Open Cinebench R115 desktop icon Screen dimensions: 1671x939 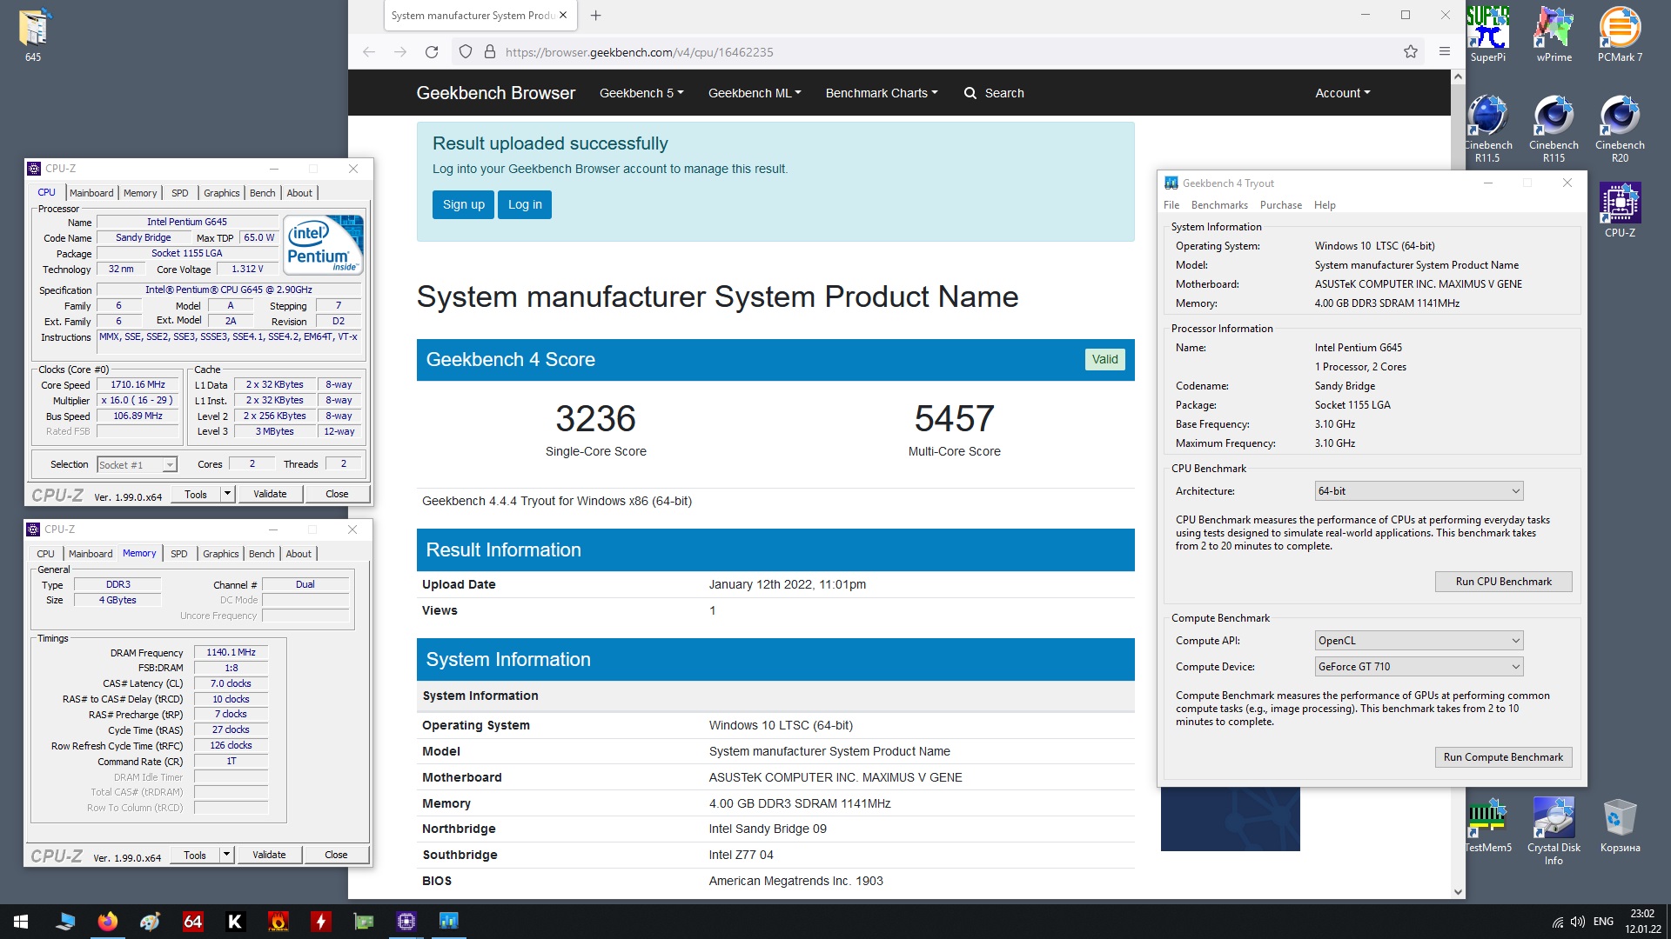(x=1554, y=129)
